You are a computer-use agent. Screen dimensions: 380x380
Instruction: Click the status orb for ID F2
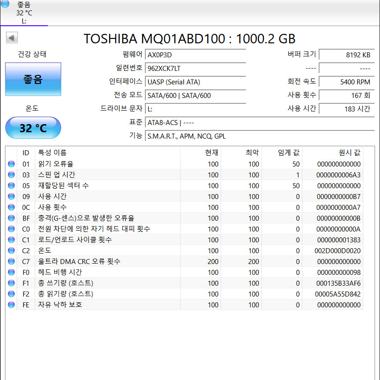point(11,294)
